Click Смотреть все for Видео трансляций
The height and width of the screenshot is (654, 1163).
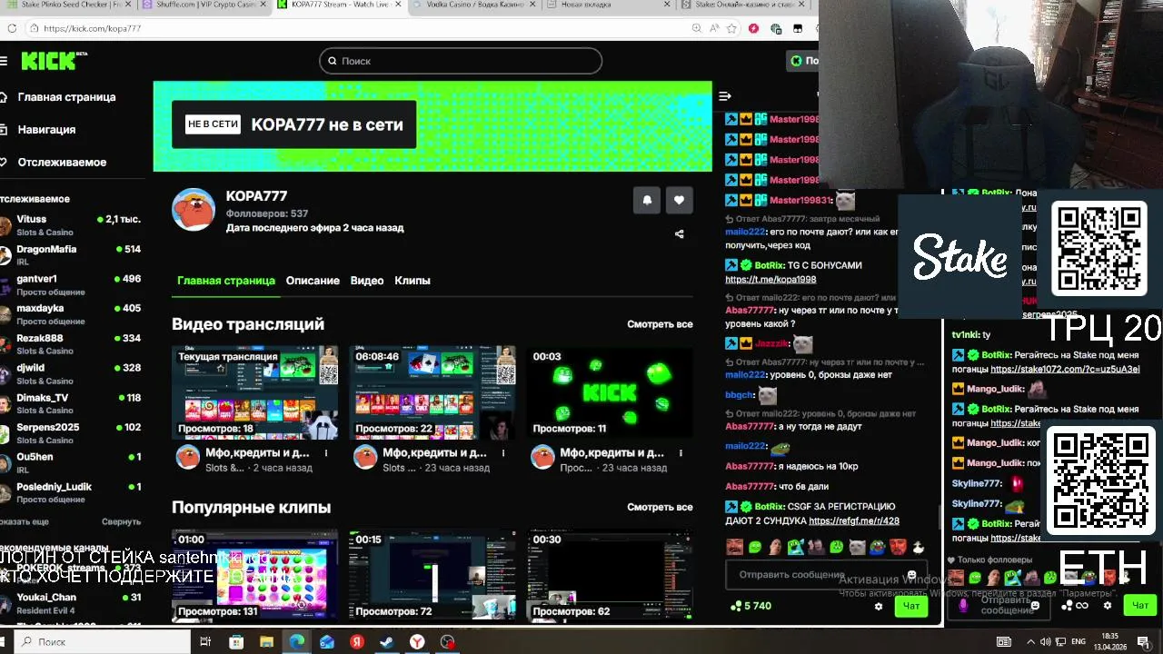pos(660,324)
